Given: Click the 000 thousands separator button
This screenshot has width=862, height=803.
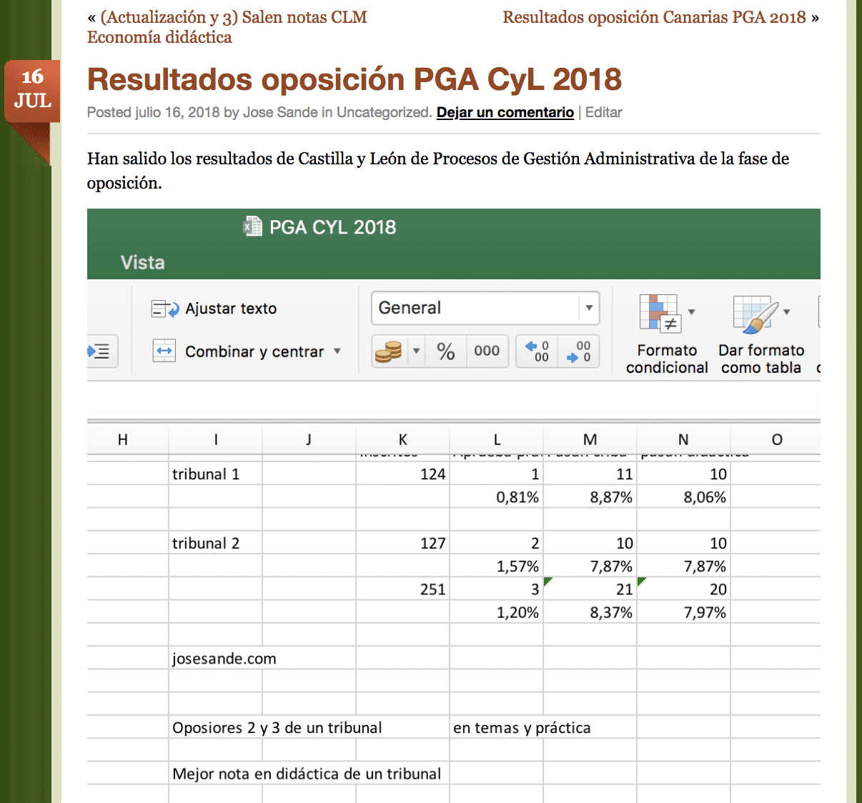Looking at the screenshot, I should (487, 351).
